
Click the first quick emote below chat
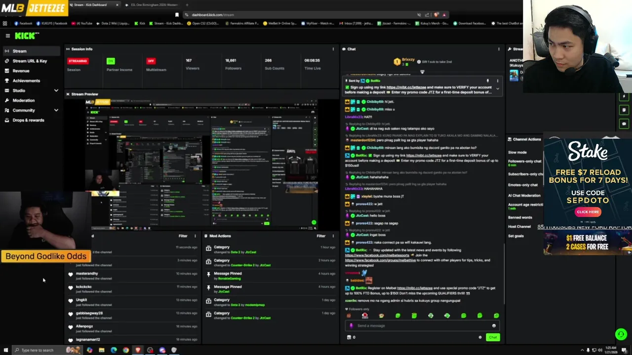point(349,316)
